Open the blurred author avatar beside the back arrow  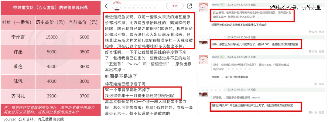point(117,5)
